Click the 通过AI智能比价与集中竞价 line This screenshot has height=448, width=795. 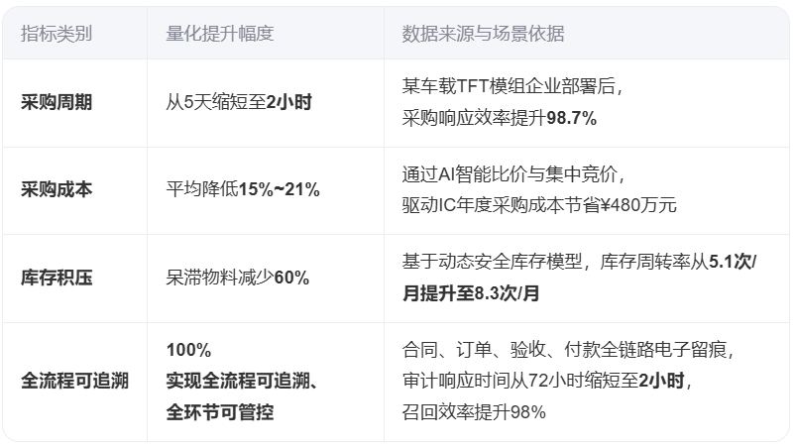point(511,175)
